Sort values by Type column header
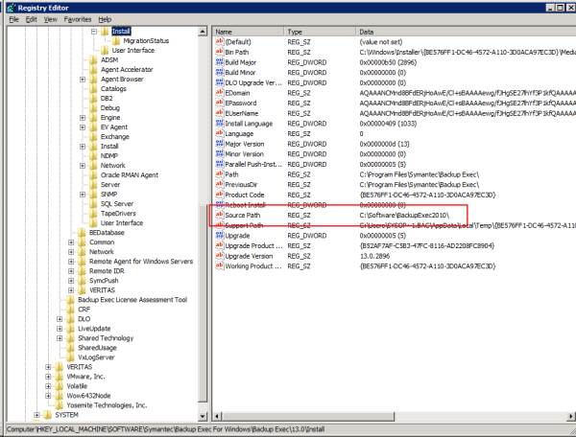576x437 pixels. tap(320, 32)
